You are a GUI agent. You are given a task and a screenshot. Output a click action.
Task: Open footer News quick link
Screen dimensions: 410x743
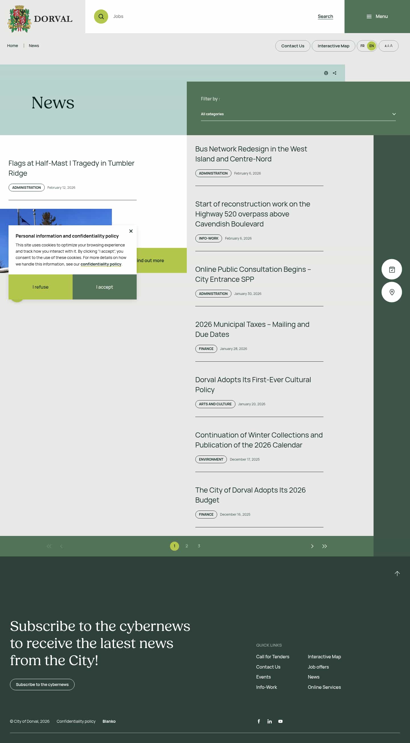(313, 677)
